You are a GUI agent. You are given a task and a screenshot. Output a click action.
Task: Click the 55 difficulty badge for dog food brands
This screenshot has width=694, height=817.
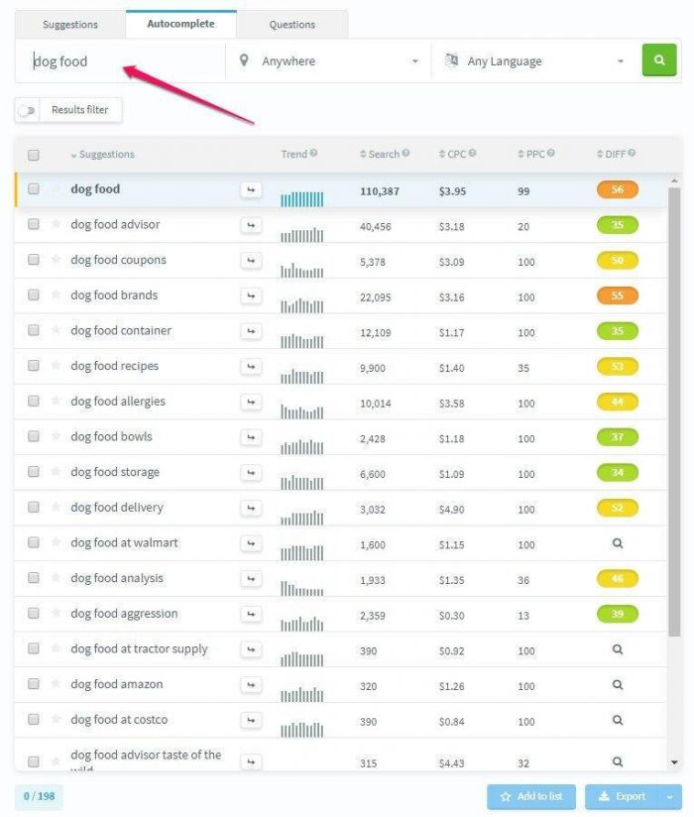pos(618,295)
